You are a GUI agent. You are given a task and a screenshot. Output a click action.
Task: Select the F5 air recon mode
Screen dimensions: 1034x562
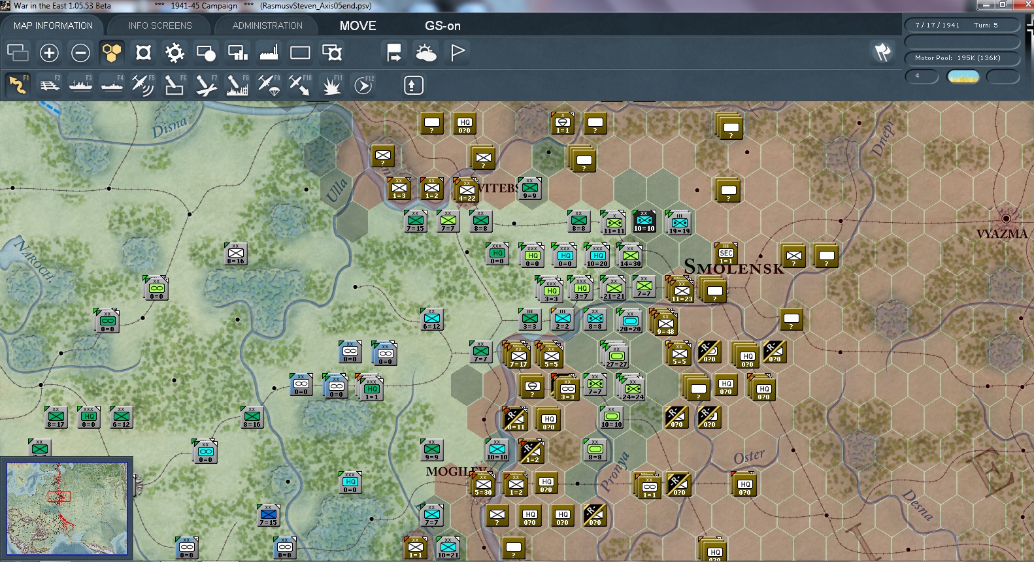[x=143, y=85]
